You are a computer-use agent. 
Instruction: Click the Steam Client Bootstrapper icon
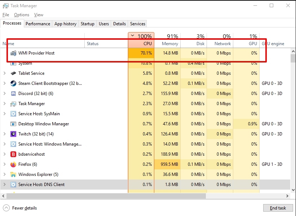[13, 83]
